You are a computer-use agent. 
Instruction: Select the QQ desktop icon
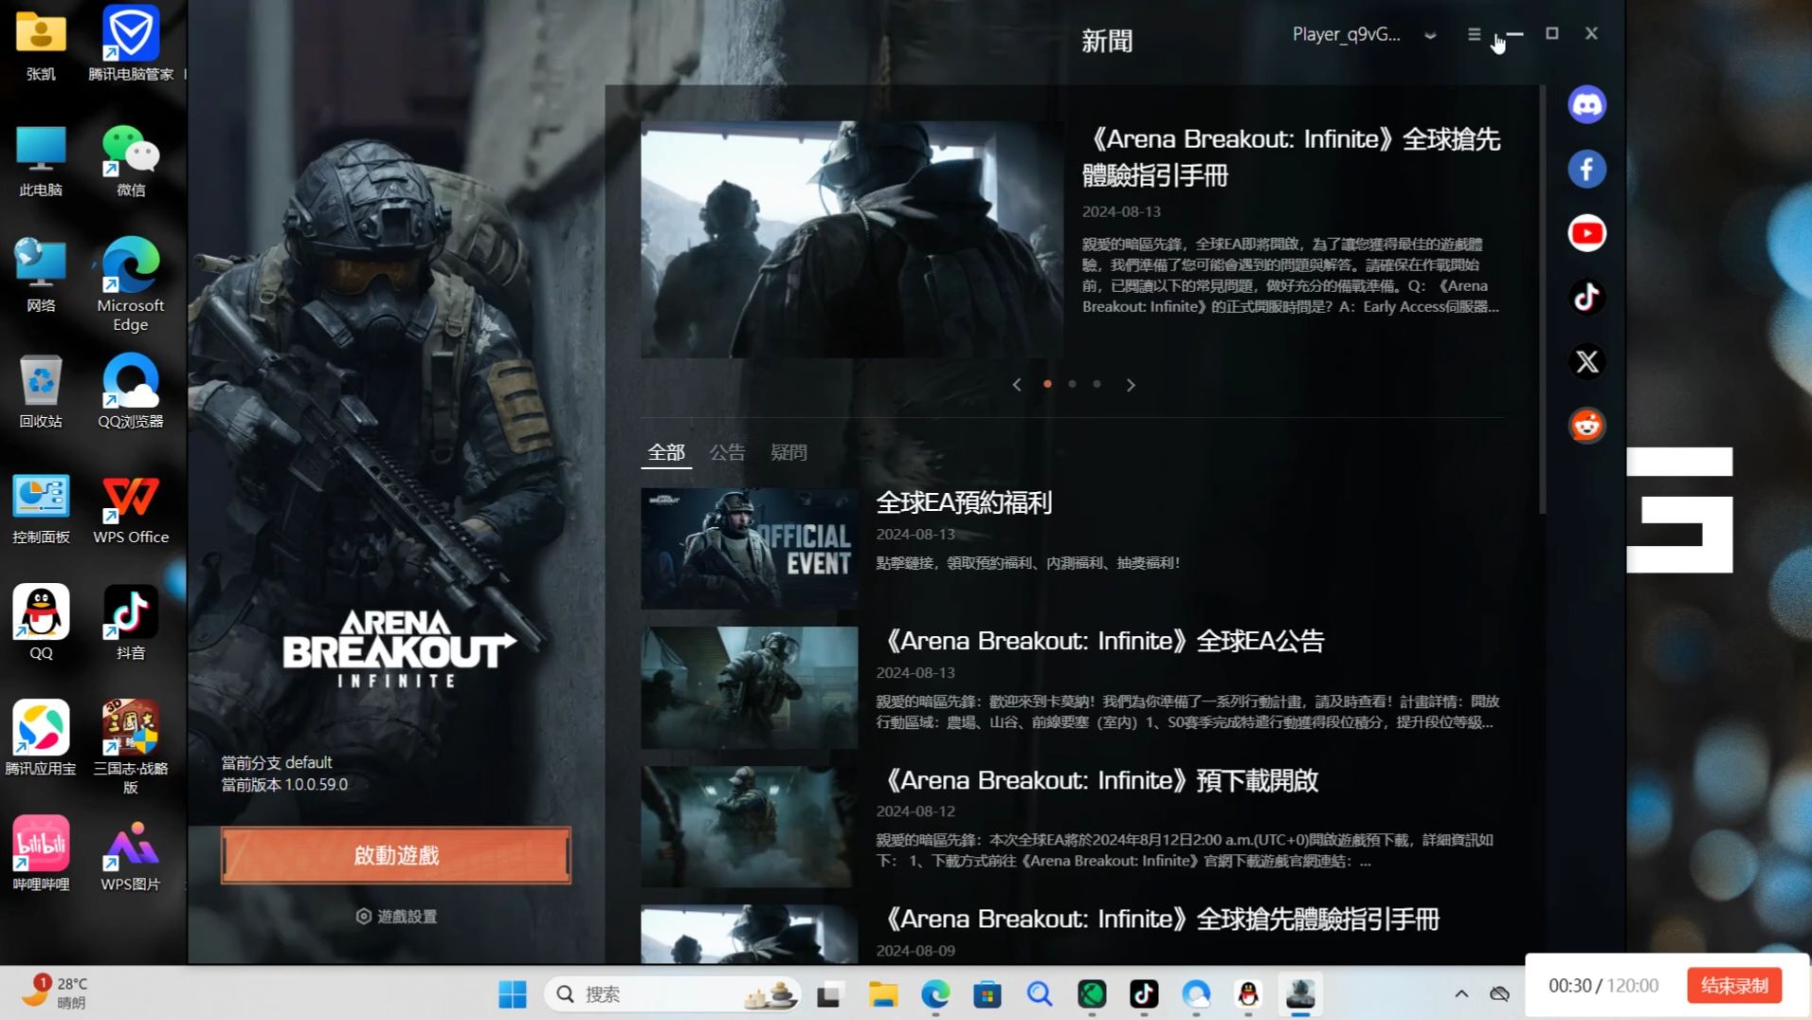(x=41, y=623)
